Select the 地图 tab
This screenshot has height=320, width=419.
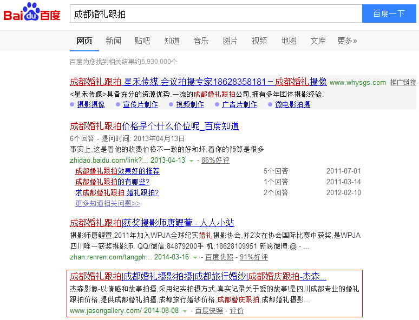289,41
